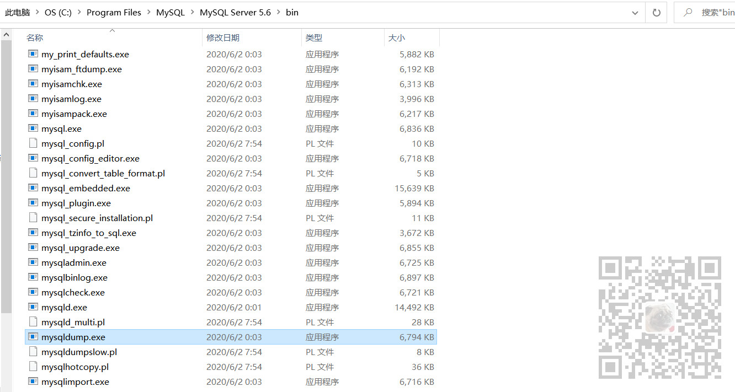This screenshot has height=392, width=735.
Task: Click the navigation pane scroll up arrow
Action: click(x=6, y=34)
